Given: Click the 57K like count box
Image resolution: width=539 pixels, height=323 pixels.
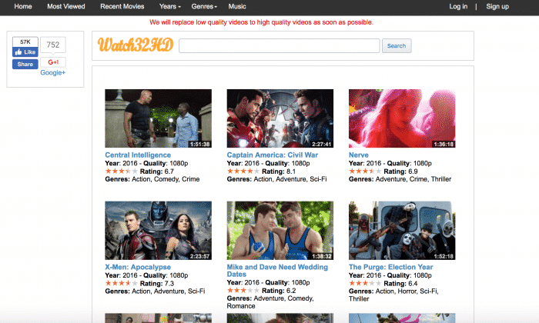Looking at the screenshot, I should (25, 42).
